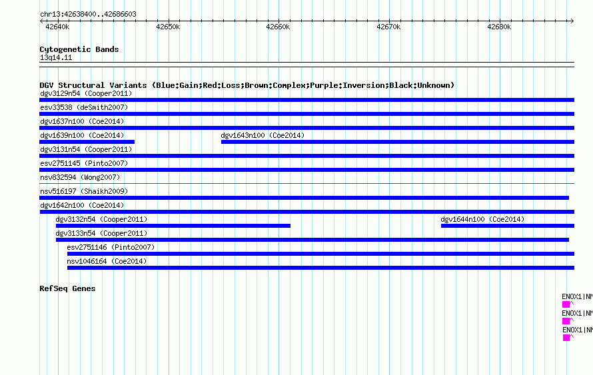This screenshot has width=593, height=375.
Task: Click the 13q14.11 band label
Action: pyautogui.click(x=56, y=58)
